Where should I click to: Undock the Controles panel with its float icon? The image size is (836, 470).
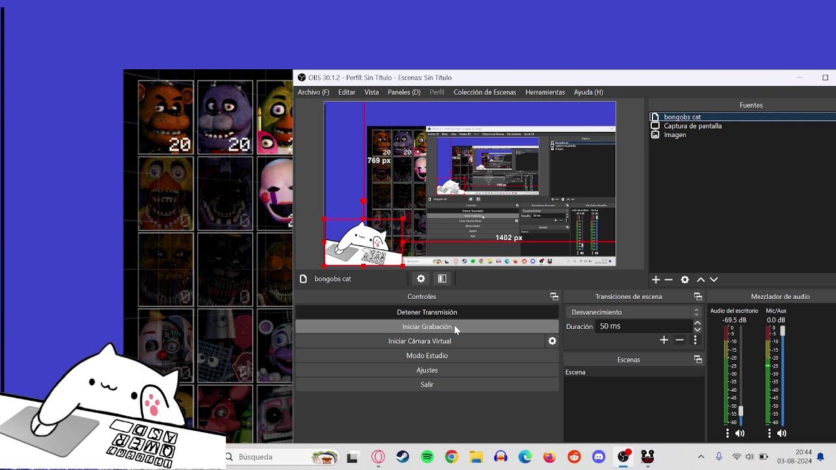coord(554,296)
